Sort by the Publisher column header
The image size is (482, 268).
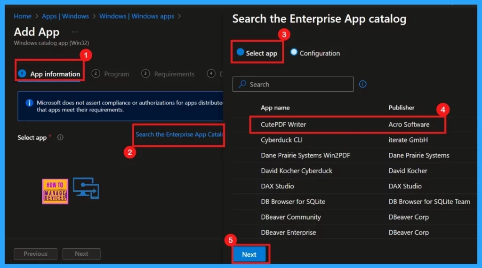[401, 108]
